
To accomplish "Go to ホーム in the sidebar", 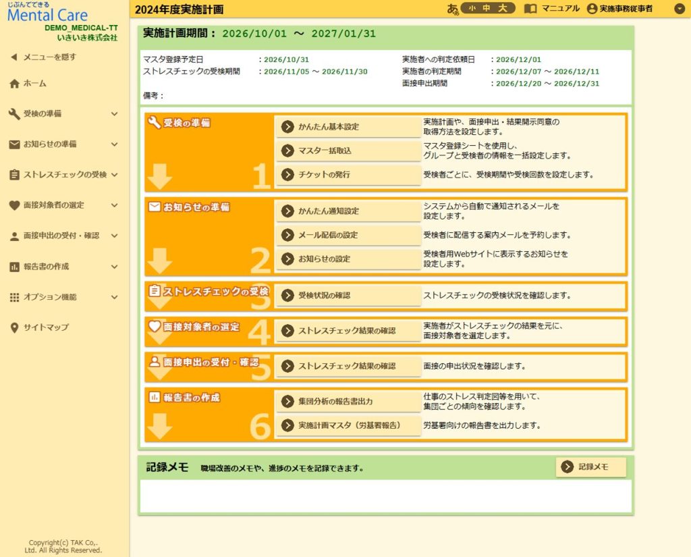I will click(35, 83).
